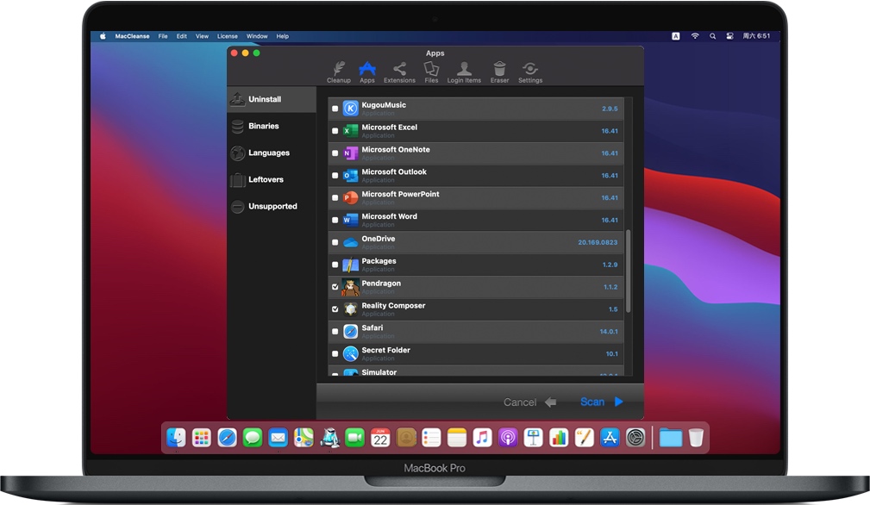Screen dimensions: 870x505
Task: Select Languages in the sidebar
Action: coord(268,153)
